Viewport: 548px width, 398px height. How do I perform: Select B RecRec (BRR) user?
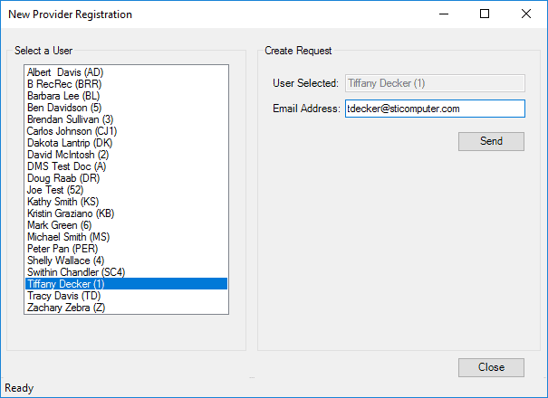point(126,84)
